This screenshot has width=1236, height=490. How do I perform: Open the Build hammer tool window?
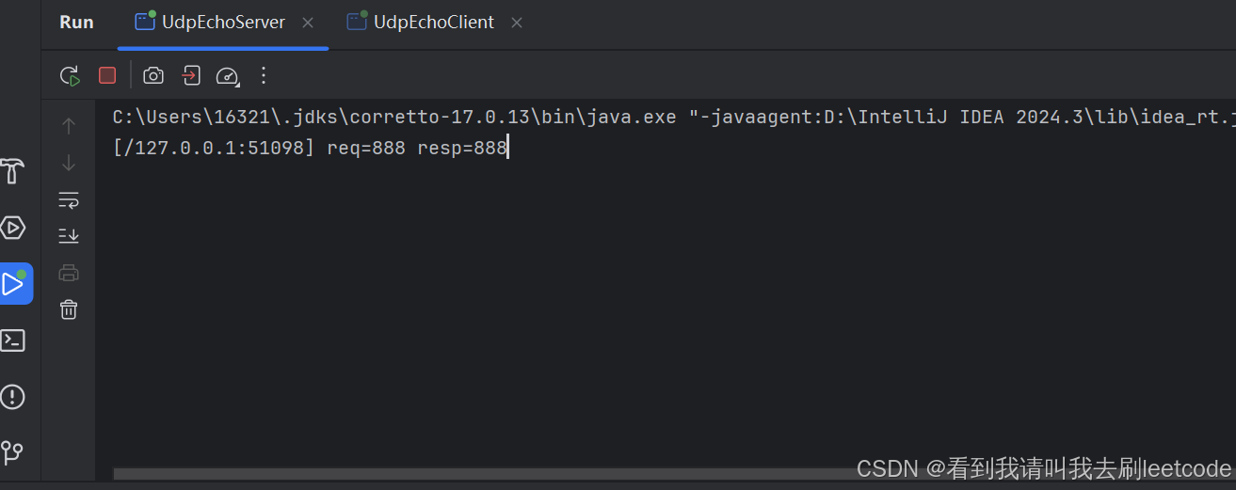[12, 171]
